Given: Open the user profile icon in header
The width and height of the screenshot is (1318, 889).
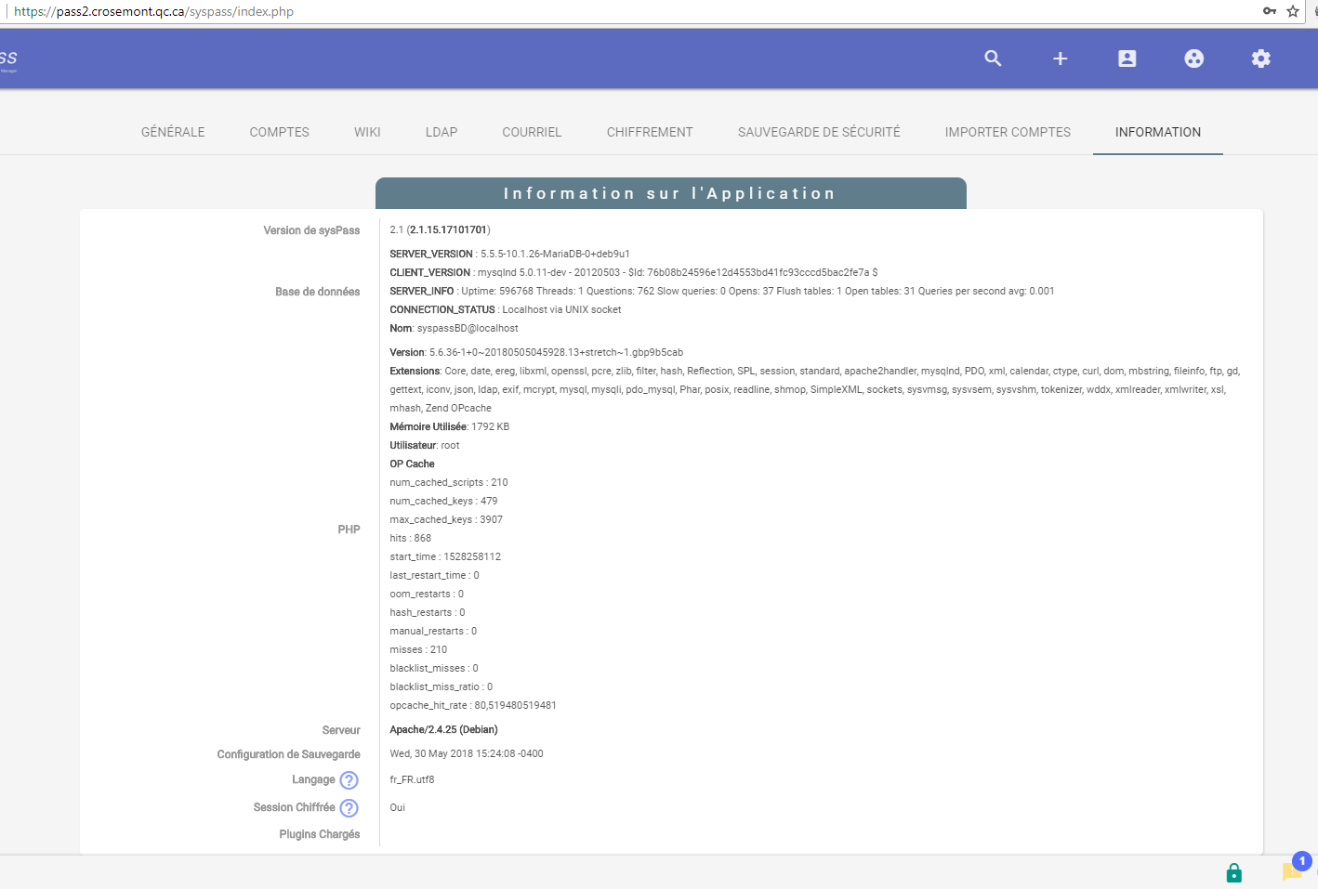Looking at the screenshot, I should (x=1127, y=59).
